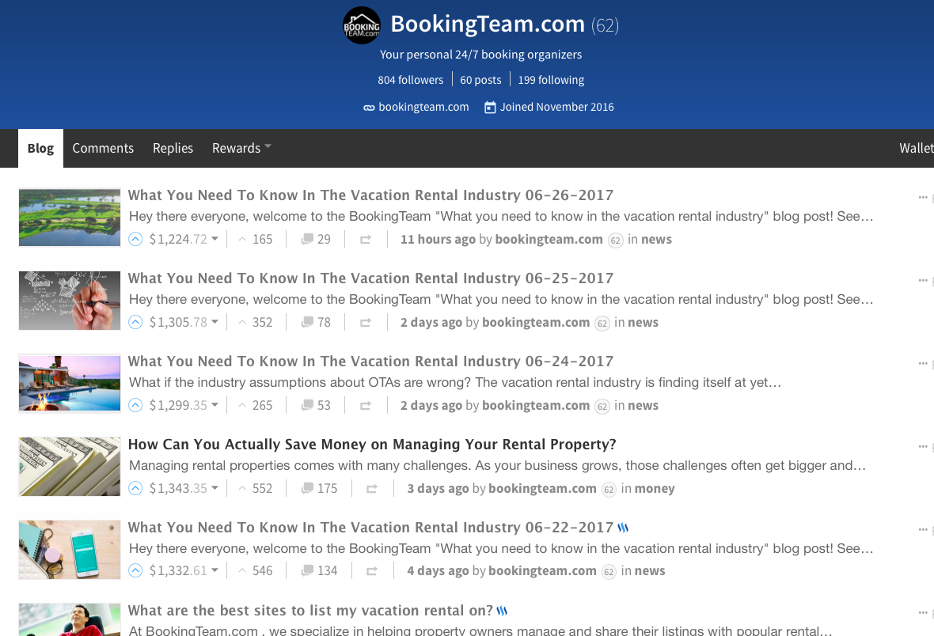Click the BookingTeam.com profile avatar logo
Viewport: 934px width, 636px height.
point(362,25)
